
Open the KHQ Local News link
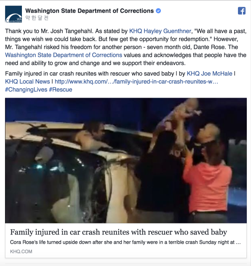click(27, 81)
